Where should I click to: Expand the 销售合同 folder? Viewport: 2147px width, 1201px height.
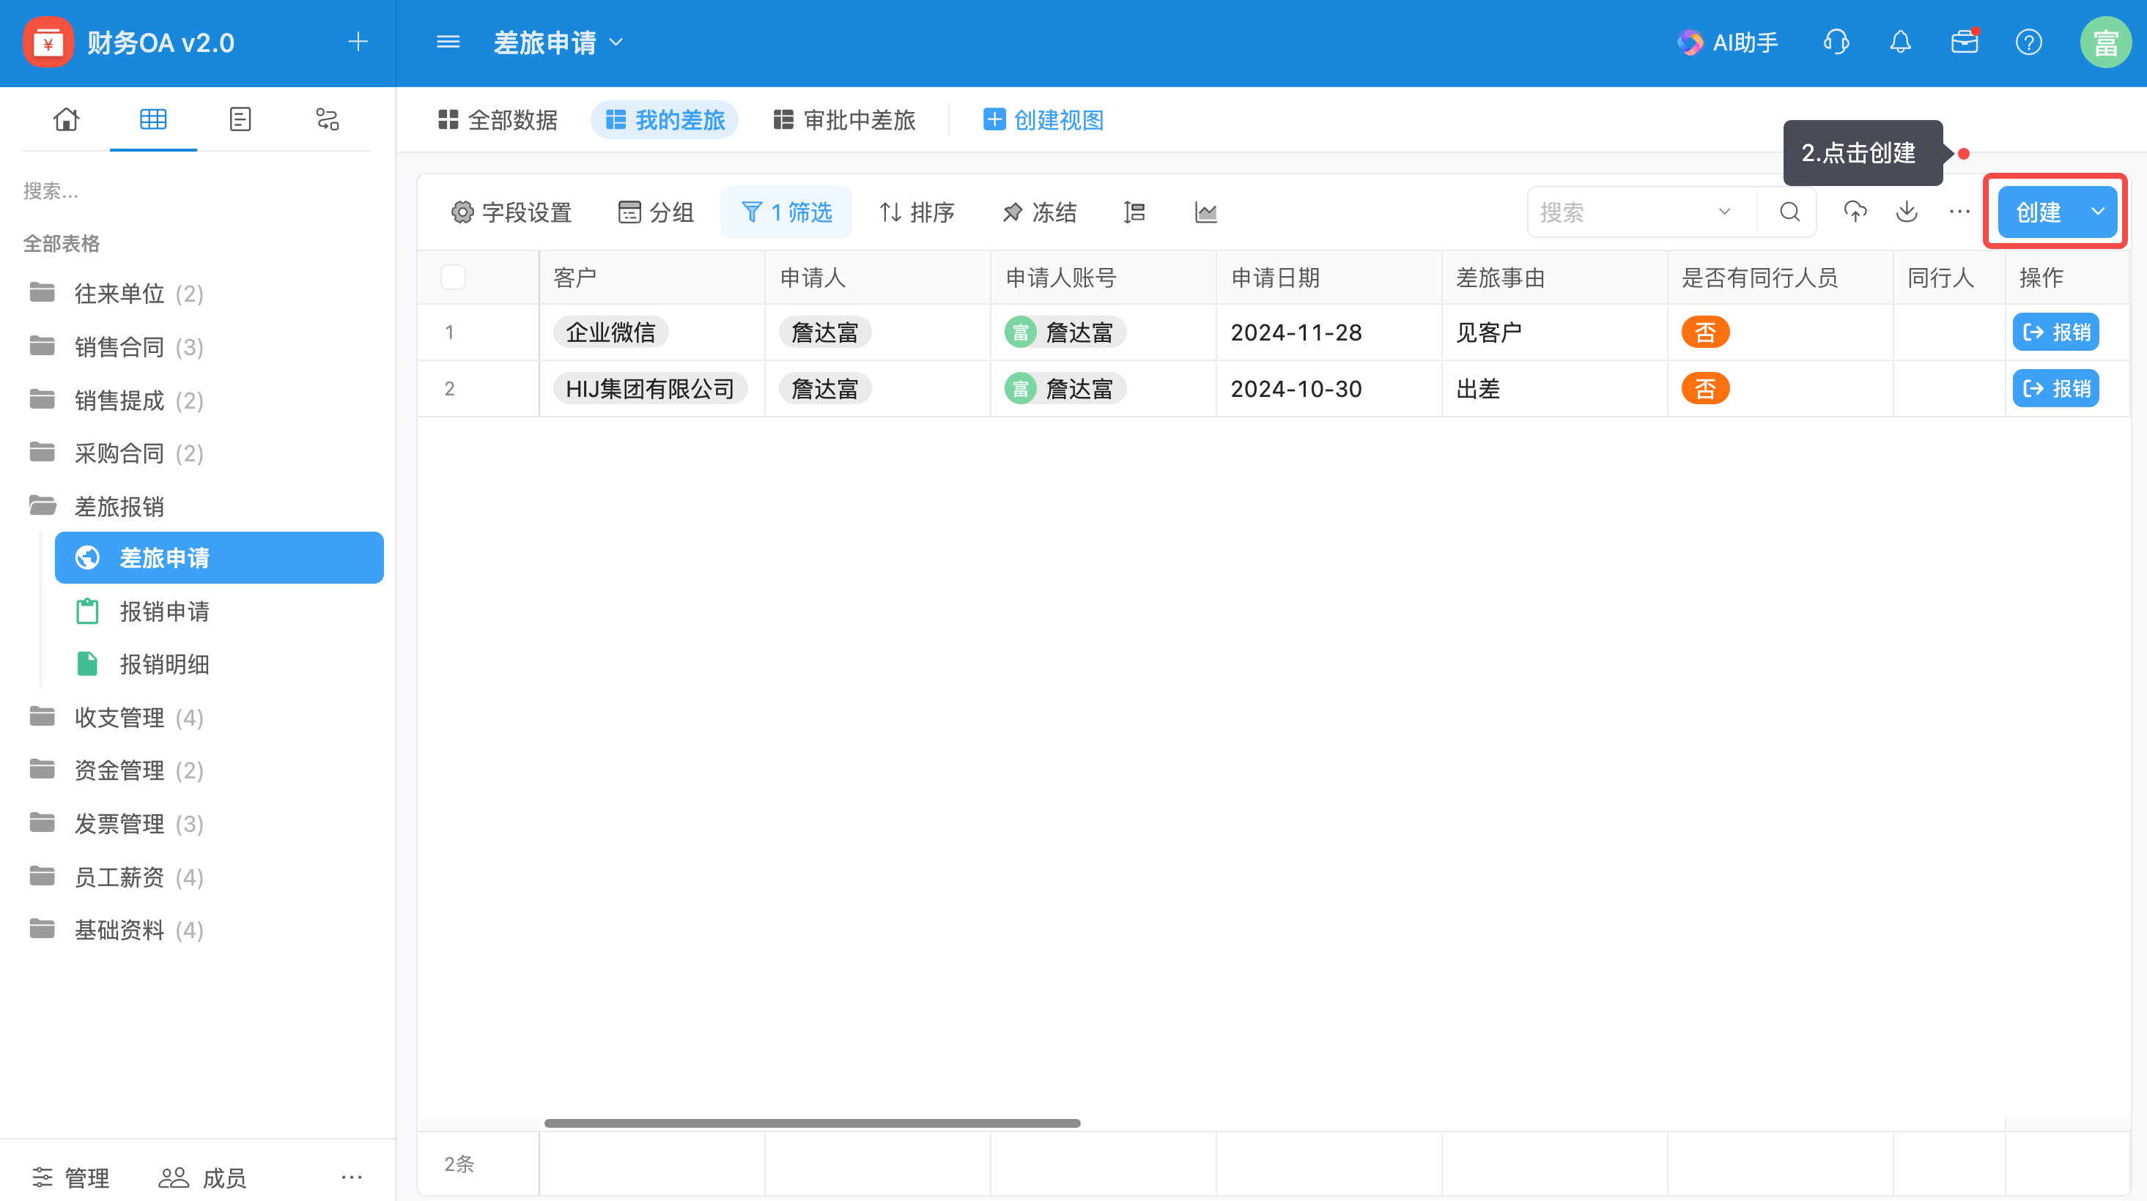[117, 346]
